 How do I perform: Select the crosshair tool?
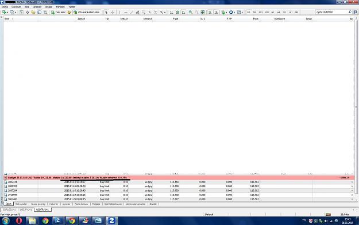click(x=113, y=12)
